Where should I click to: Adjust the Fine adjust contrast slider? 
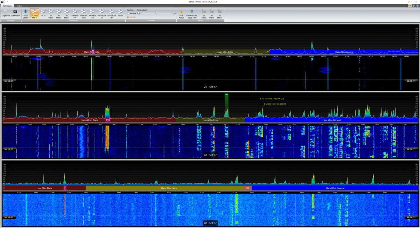pyautogui.click(x=156, y=13)
